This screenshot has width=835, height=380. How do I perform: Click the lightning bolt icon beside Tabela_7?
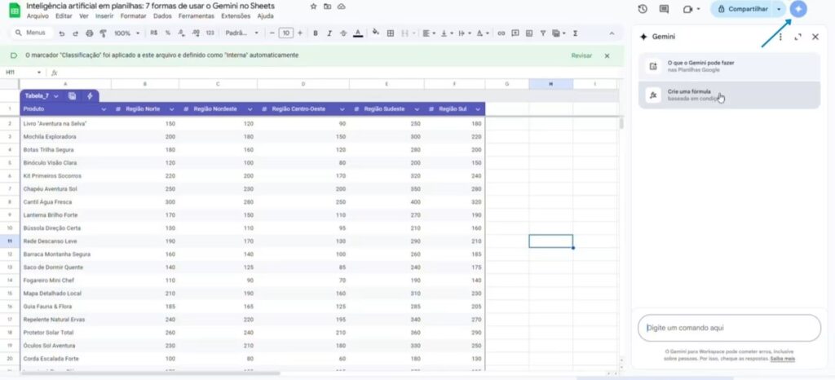pyautogui.click(x=90, y=95)
